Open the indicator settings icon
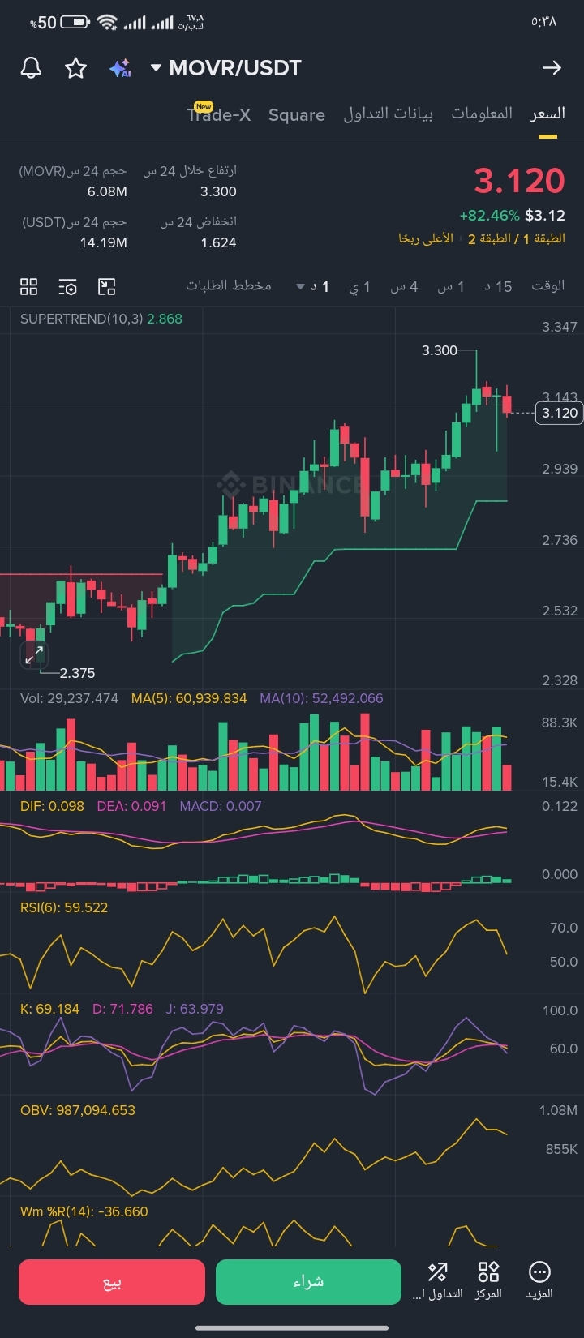Image resolution: width=584 pixels, height=1338 pixels. pyautogui.click(x=68, y=286)
